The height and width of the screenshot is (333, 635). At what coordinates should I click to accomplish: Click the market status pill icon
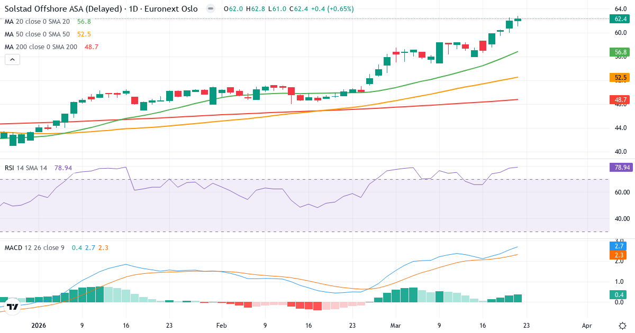tap(211, 9)
